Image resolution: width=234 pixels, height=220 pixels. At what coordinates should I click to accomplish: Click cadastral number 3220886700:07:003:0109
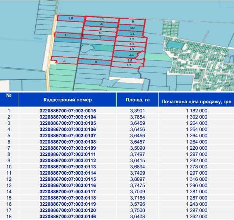[68, 148]
